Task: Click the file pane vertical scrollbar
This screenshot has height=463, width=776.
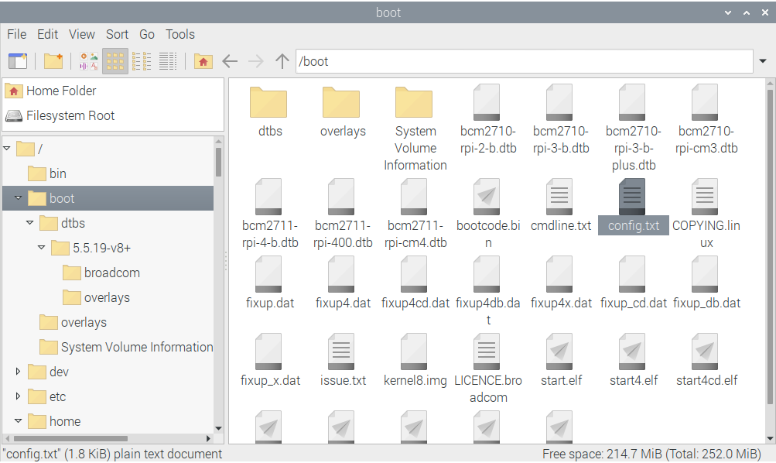Action: click(x=770, y=232)
